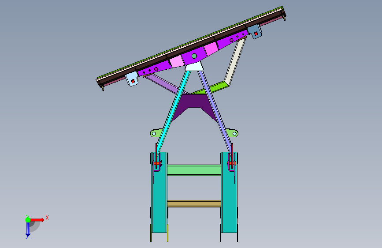The height and width of the screenshot is (248, 382).
Task: Select the dark purple gusset plate
Action: pos(194,101)
